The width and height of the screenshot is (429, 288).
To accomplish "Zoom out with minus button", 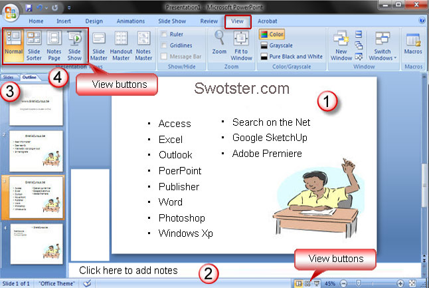I will tap(343, 283).
